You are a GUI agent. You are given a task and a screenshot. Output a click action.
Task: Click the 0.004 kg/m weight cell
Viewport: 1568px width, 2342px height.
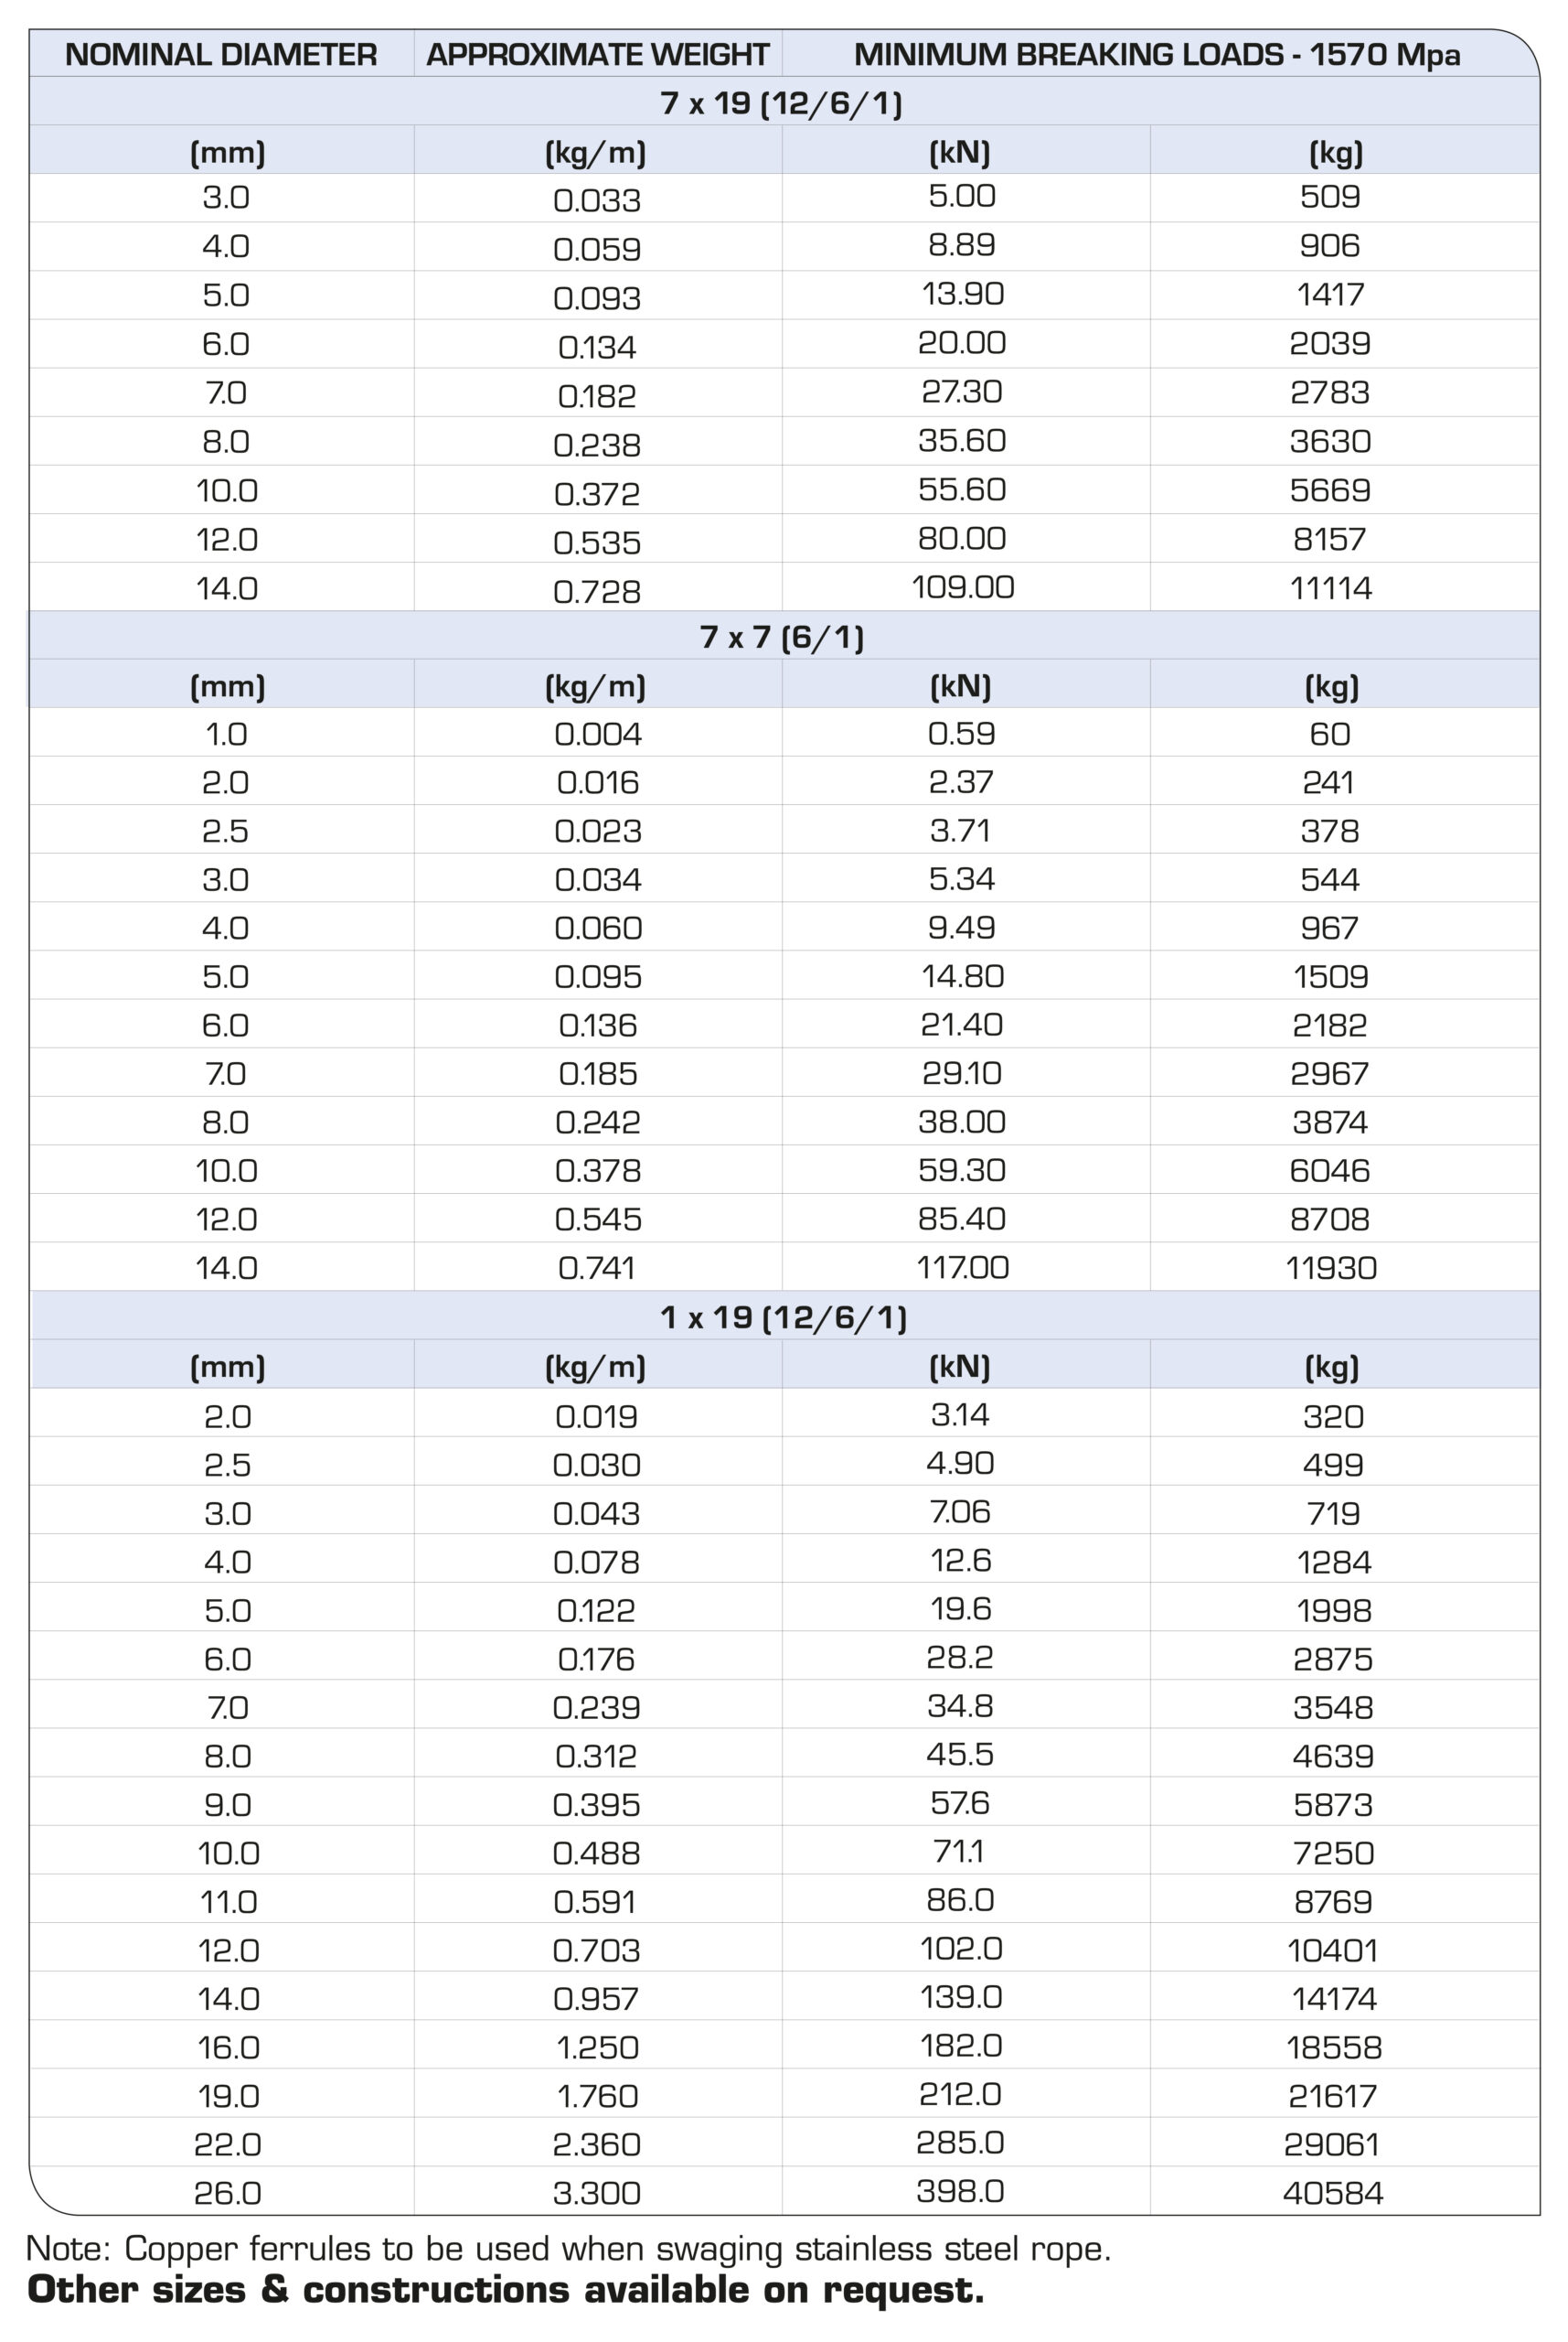[x=598, y=735]
